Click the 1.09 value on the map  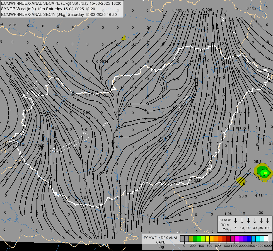tap(178, 27)
